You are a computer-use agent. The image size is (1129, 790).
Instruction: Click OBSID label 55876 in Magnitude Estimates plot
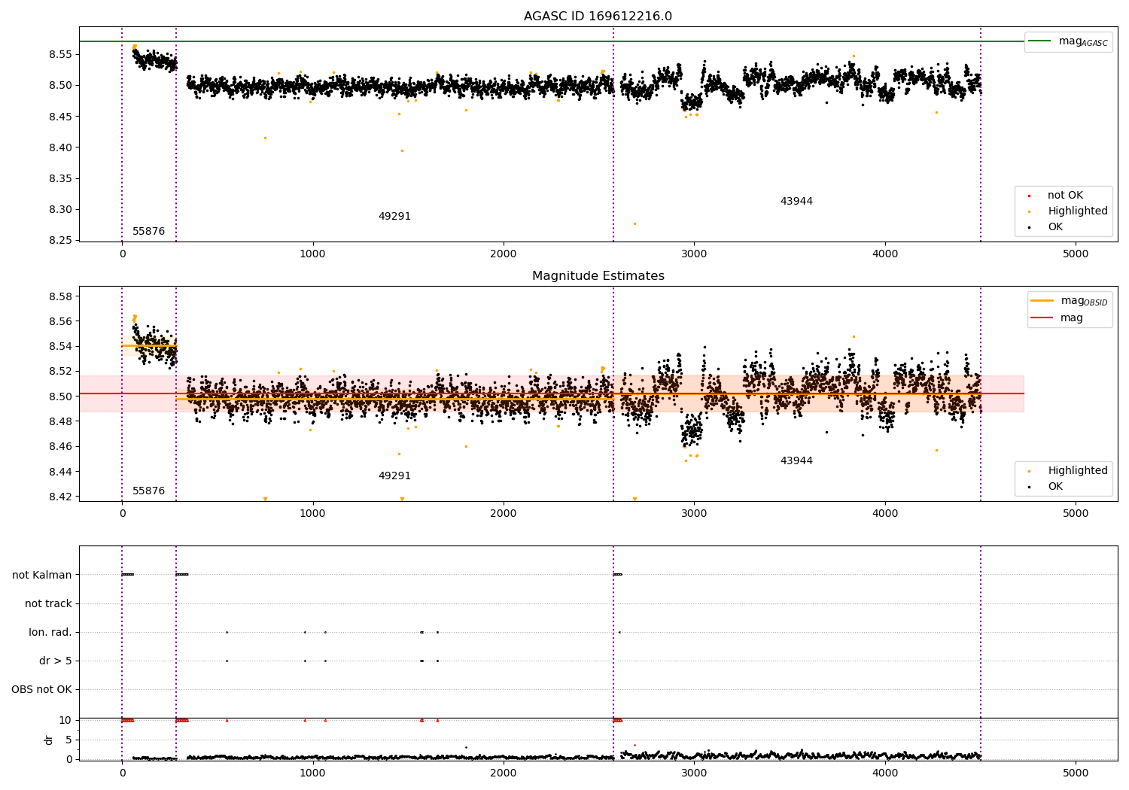click(x=148, y=491)
